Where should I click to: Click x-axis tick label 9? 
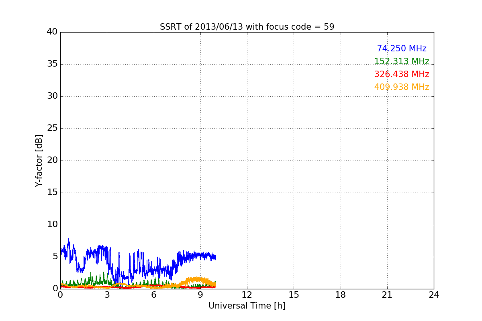[x=200, y=295]
